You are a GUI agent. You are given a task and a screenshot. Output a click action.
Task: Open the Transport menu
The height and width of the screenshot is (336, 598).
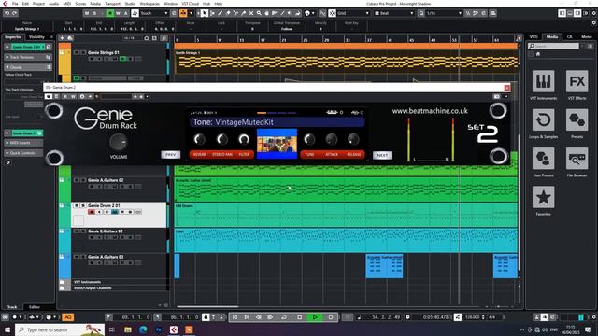coord(112,4)
